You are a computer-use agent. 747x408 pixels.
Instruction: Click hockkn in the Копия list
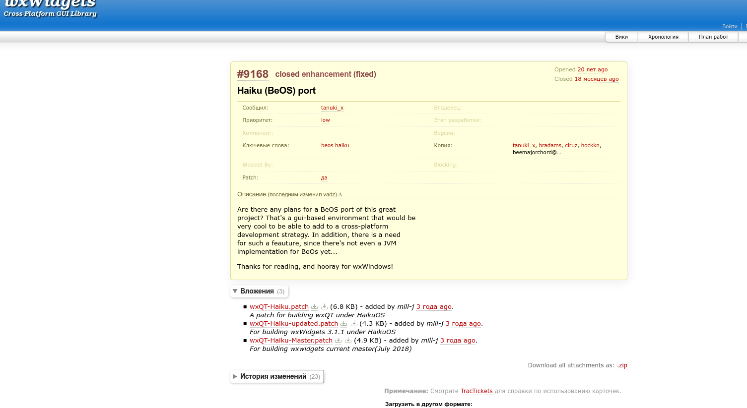coord(590,146)
